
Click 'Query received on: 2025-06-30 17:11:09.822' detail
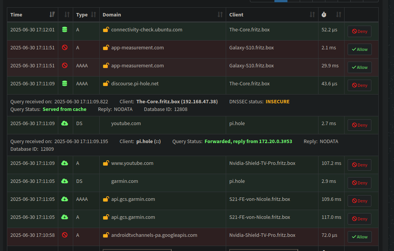(x=59, y=101)
